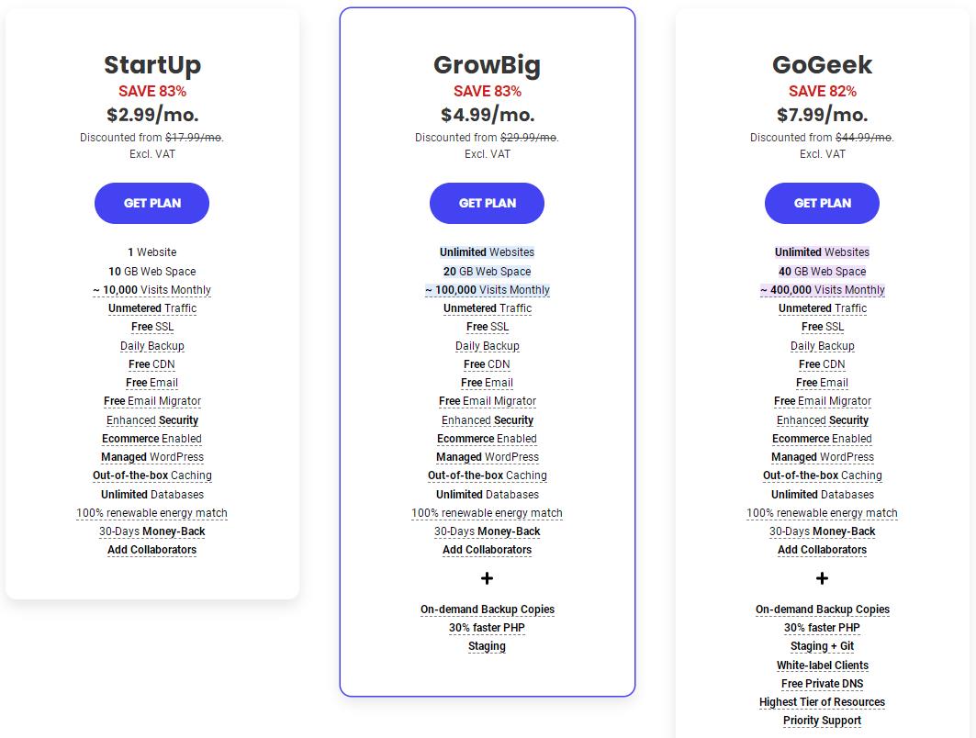Image resolution: width=976 pixels, height=738 pixels.
Task: Click 30-Days Money-Back in GrowBig column
Action: [487, 531]
